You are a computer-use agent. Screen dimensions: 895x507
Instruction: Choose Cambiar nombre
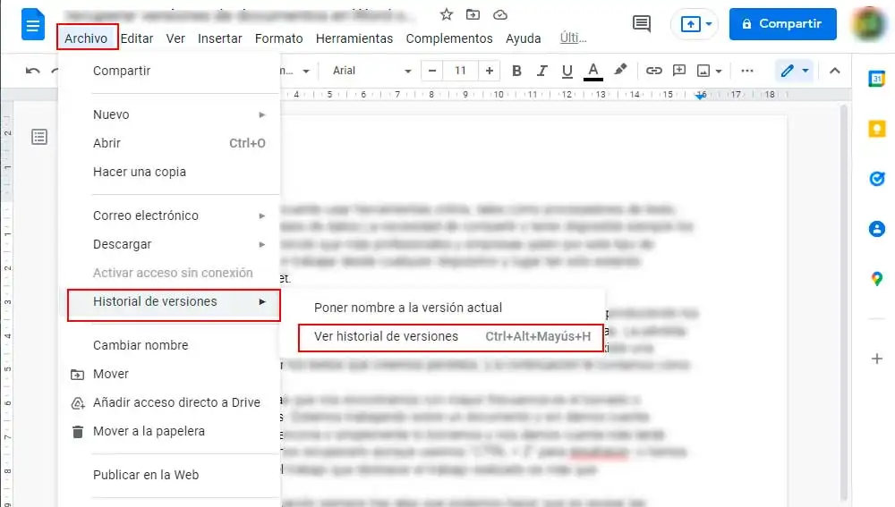169,345
